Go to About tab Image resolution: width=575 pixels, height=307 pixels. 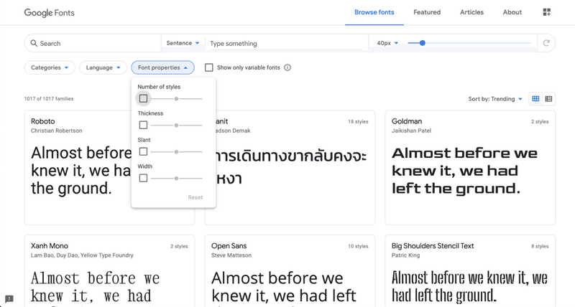point(512,12)
